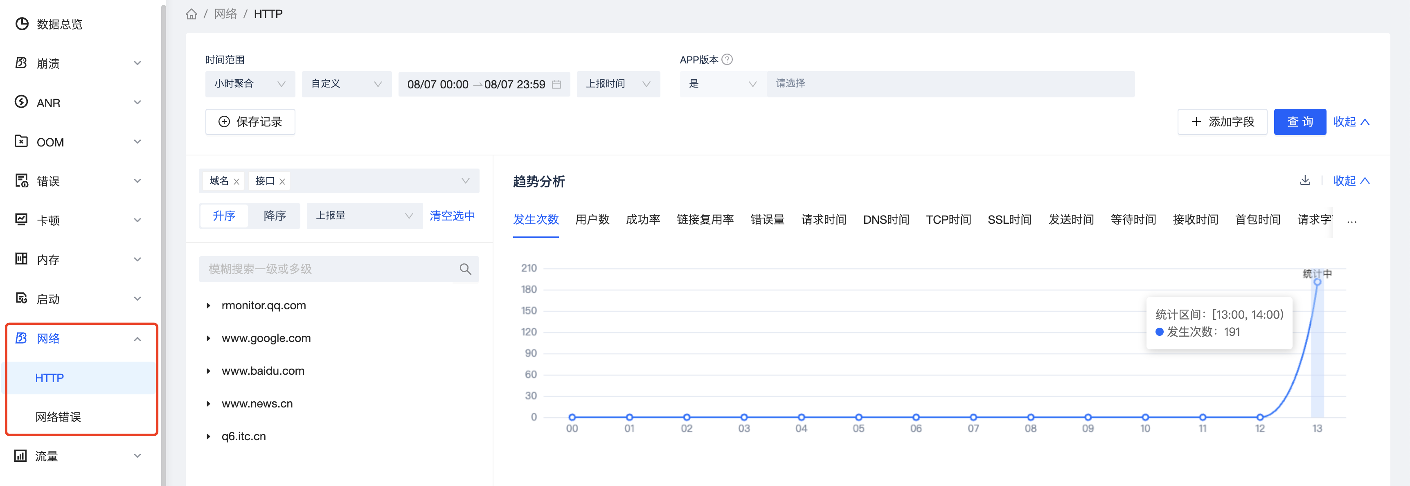Image resolution: width=1410 pixels, height=486 pixels.
Task: Expand the rmonitor.qq.com tree node
Action: pos(209,306)
